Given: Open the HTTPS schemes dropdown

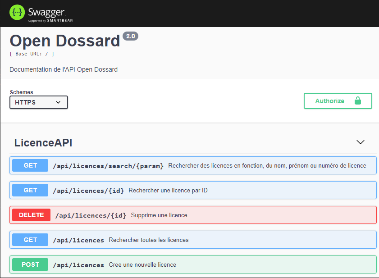Looking at the screenshot, I should 39,102.
